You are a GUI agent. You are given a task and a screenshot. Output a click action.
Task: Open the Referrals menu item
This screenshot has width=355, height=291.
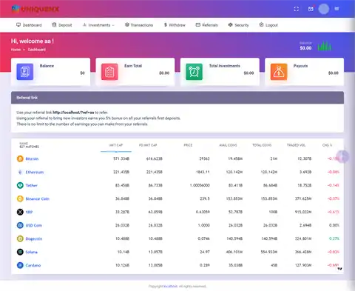[206, 25]
